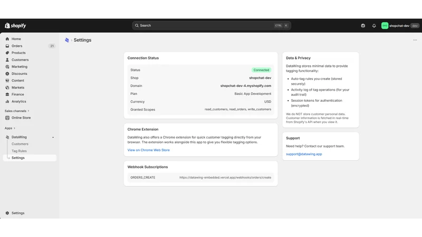
Task: Click the Finance bank icon
Action: tap(7, 95)
